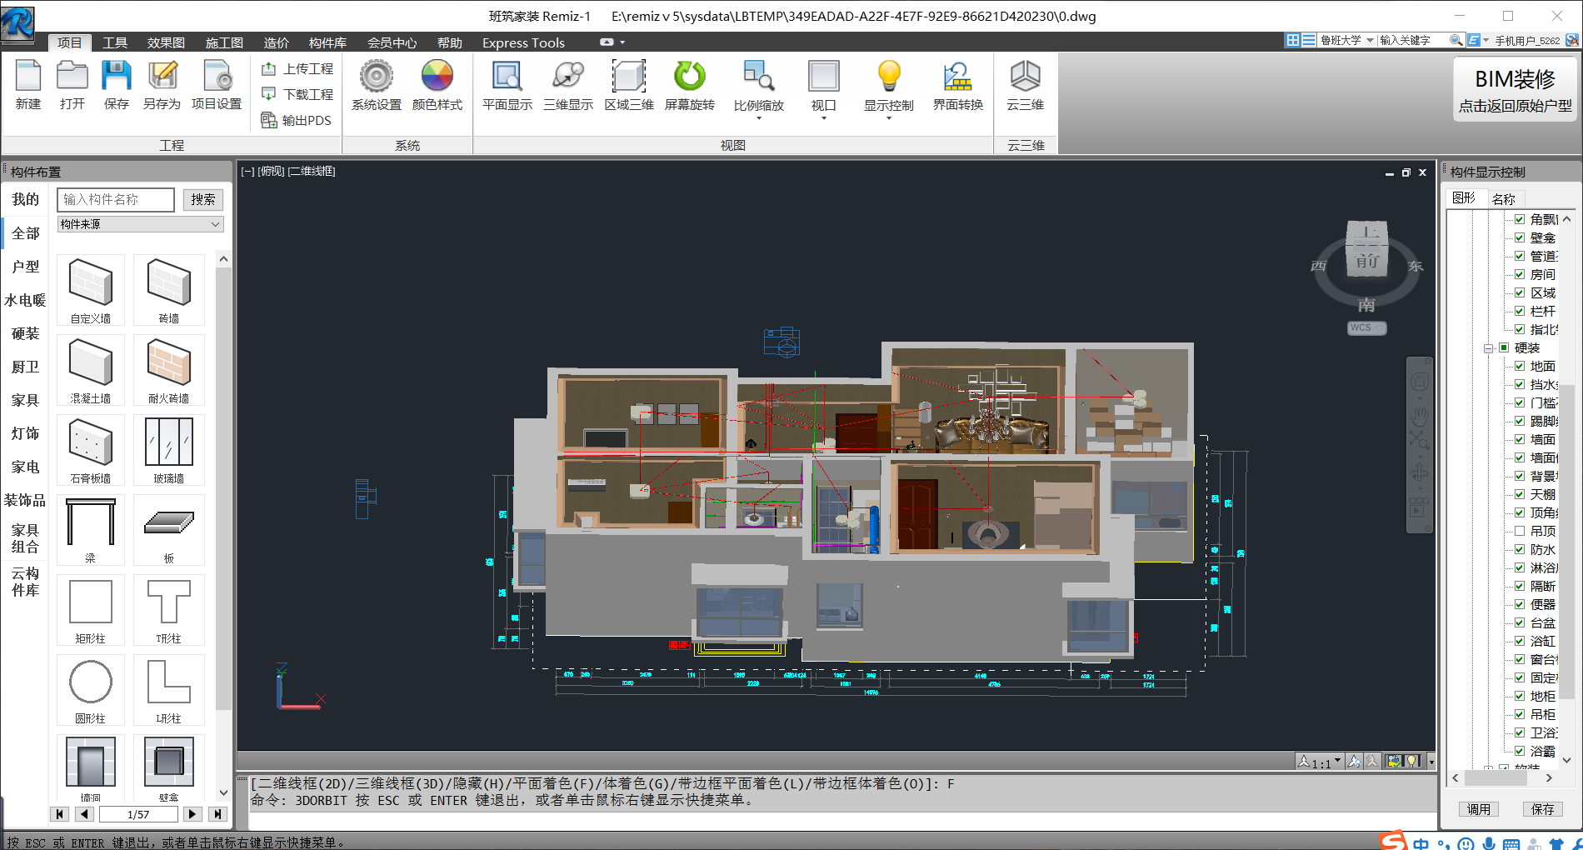The image size is (1583, 850).
Task: Select 户型 category in sidebar
Action: (25, 267)
